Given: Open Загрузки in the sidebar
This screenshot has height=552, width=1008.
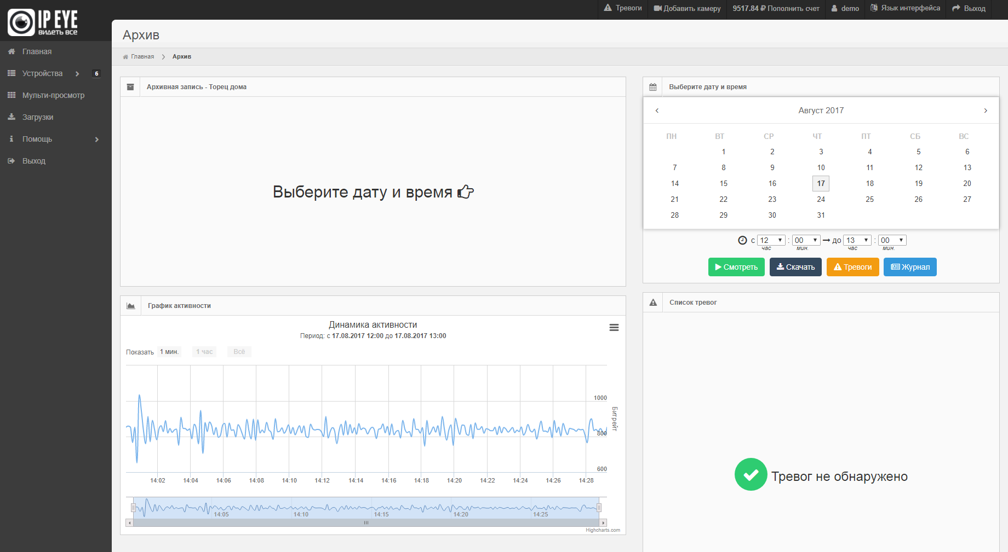Looking at the screenshot, I should click(37, 117).
